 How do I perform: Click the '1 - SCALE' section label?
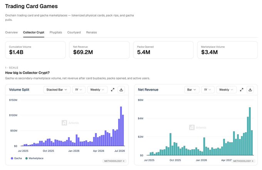tap(12, 68)
